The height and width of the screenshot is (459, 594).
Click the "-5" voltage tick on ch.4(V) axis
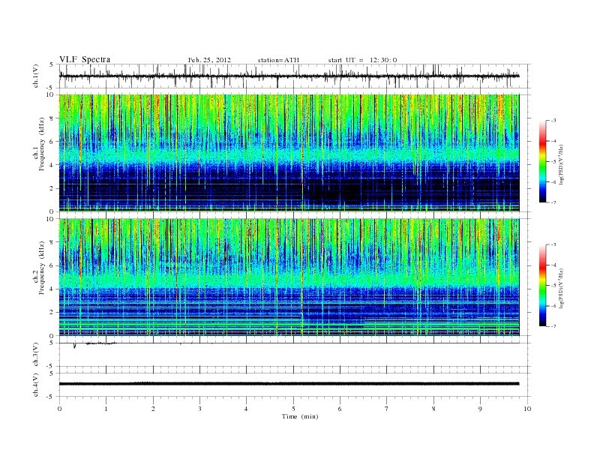tap(50, 397)
